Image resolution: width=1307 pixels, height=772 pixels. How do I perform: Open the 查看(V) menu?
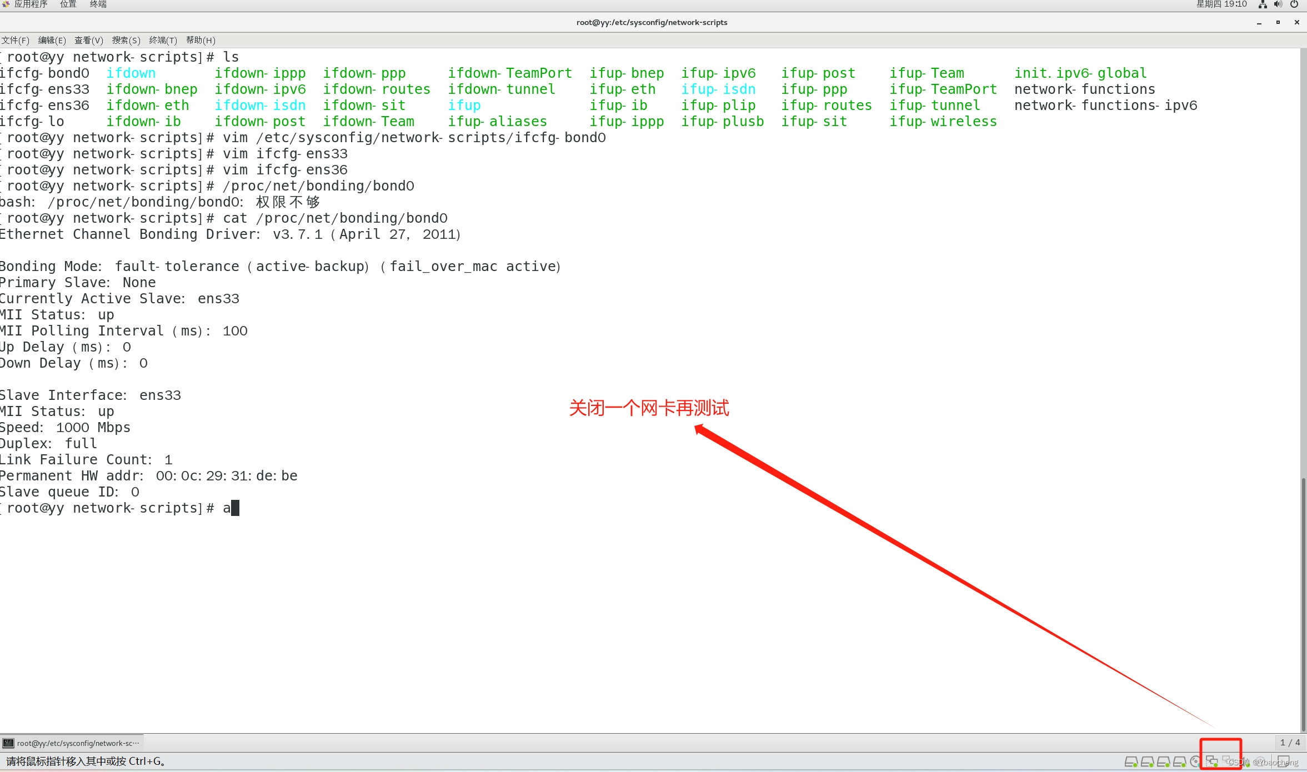point(89,40)
